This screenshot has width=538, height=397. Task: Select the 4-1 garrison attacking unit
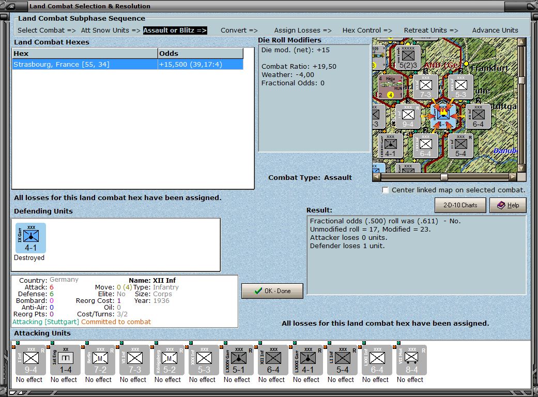click(308, 360)
